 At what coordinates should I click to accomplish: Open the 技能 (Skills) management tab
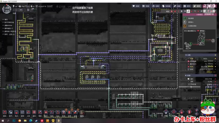pos(177,6)
